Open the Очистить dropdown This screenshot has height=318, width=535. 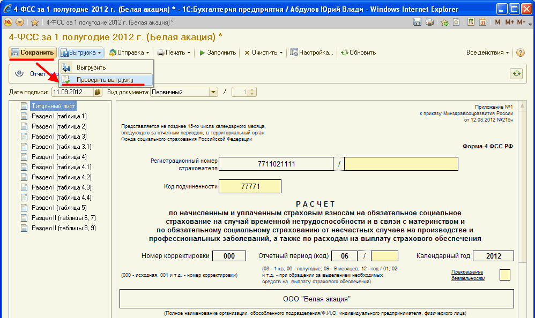(x=263, y=52)
